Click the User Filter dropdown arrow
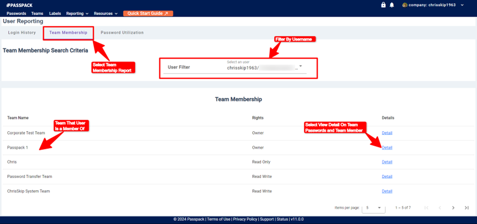 pos(300,66)
